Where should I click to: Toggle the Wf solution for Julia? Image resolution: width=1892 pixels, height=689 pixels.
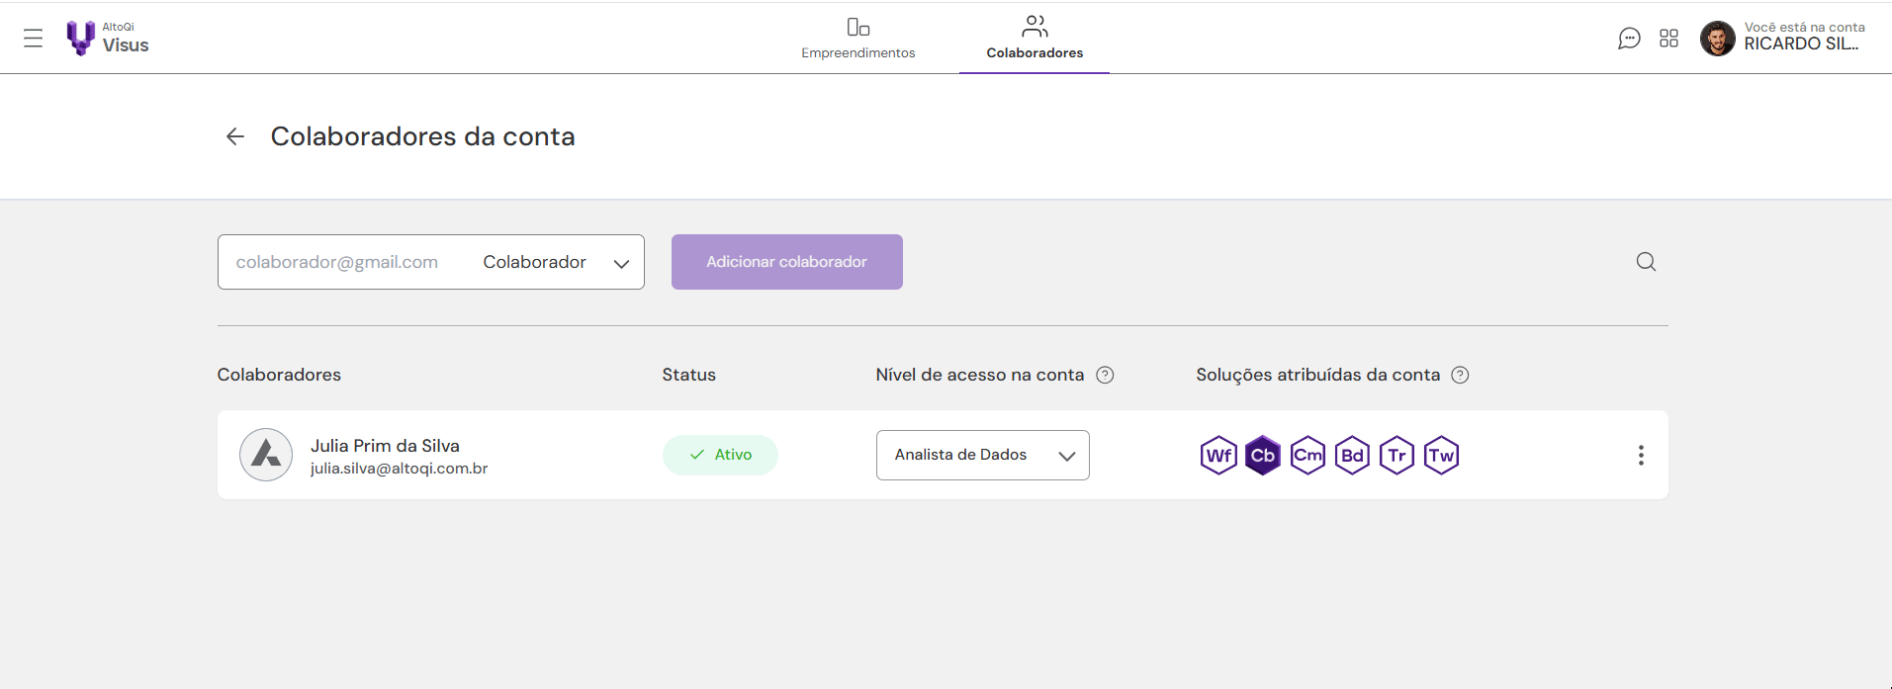click(x=1218, y=456)
